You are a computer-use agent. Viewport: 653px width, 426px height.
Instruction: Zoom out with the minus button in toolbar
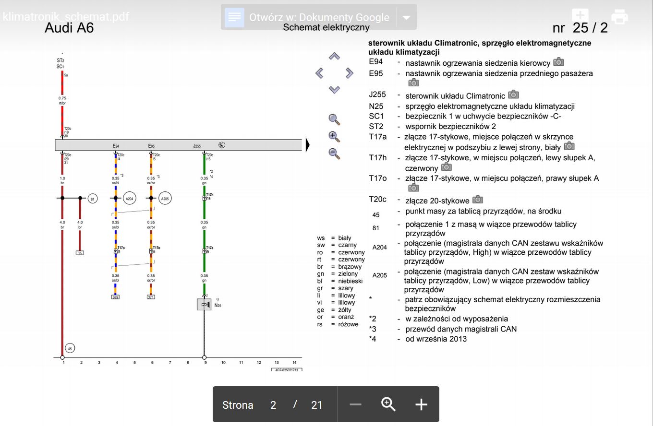(355, 404)
